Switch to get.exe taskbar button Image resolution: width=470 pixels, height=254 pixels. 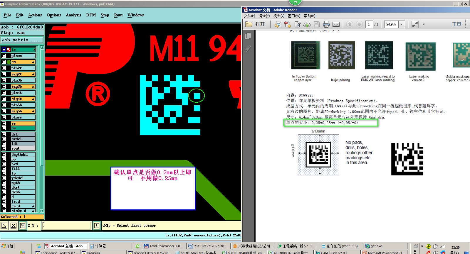click(x=386, y=246)
